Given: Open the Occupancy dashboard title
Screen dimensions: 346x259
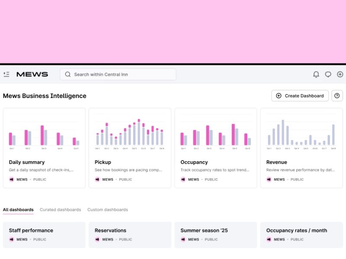Looking at the screenshot, I should click(x=194, y=162).
